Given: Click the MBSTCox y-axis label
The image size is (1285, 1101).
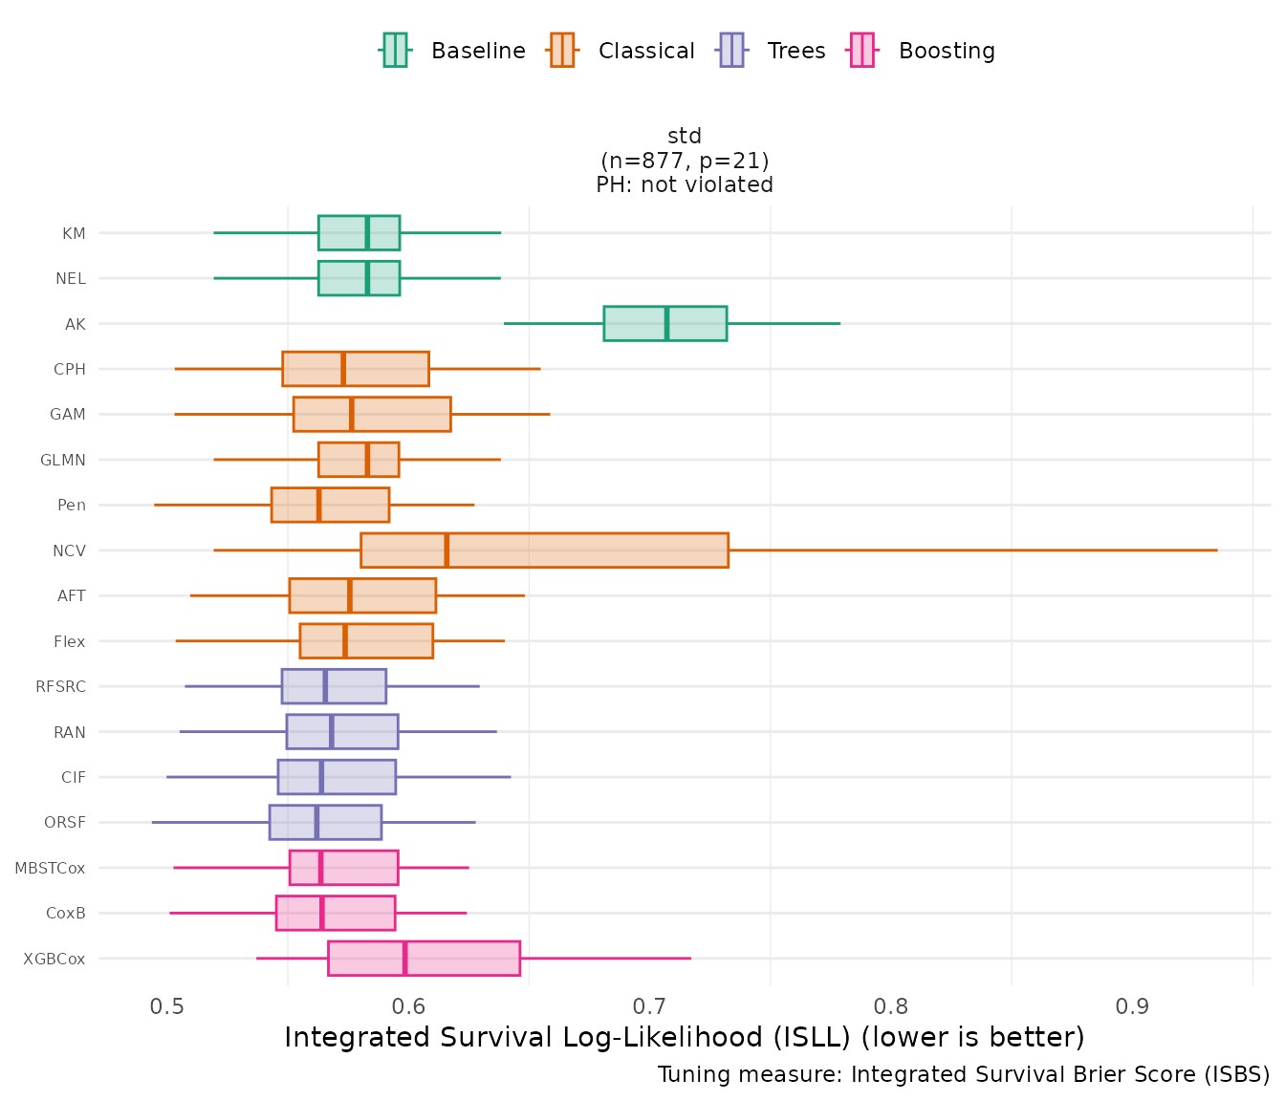Looking at the screenshot, I should click(x=50, y=868).
